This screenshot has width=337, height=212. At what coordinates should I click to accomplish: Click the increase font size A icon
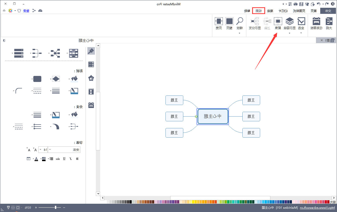coord(35,150)
